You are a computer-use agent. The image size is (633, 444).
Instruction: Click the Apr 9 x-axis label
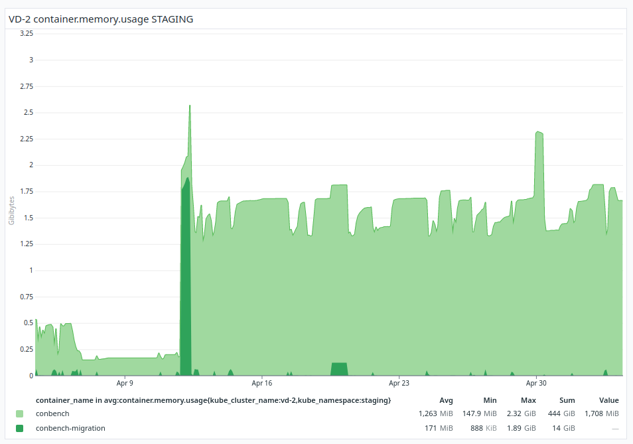(125, 383)
